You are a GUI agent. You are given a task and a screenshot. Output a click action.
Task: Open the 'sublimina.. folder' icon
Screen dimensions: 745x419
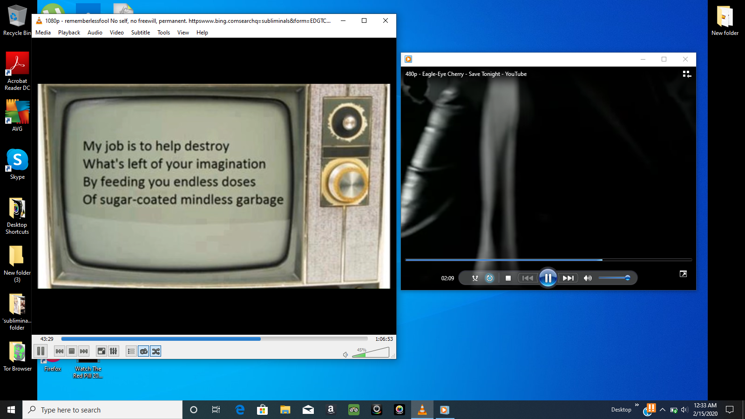(17, 312)
